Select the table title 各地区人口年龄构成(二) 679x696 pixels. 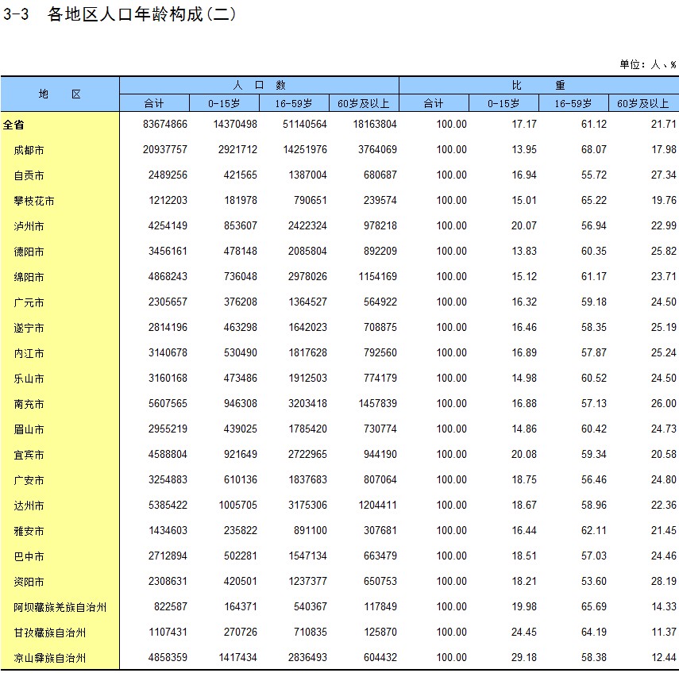[x=141, y=14]
